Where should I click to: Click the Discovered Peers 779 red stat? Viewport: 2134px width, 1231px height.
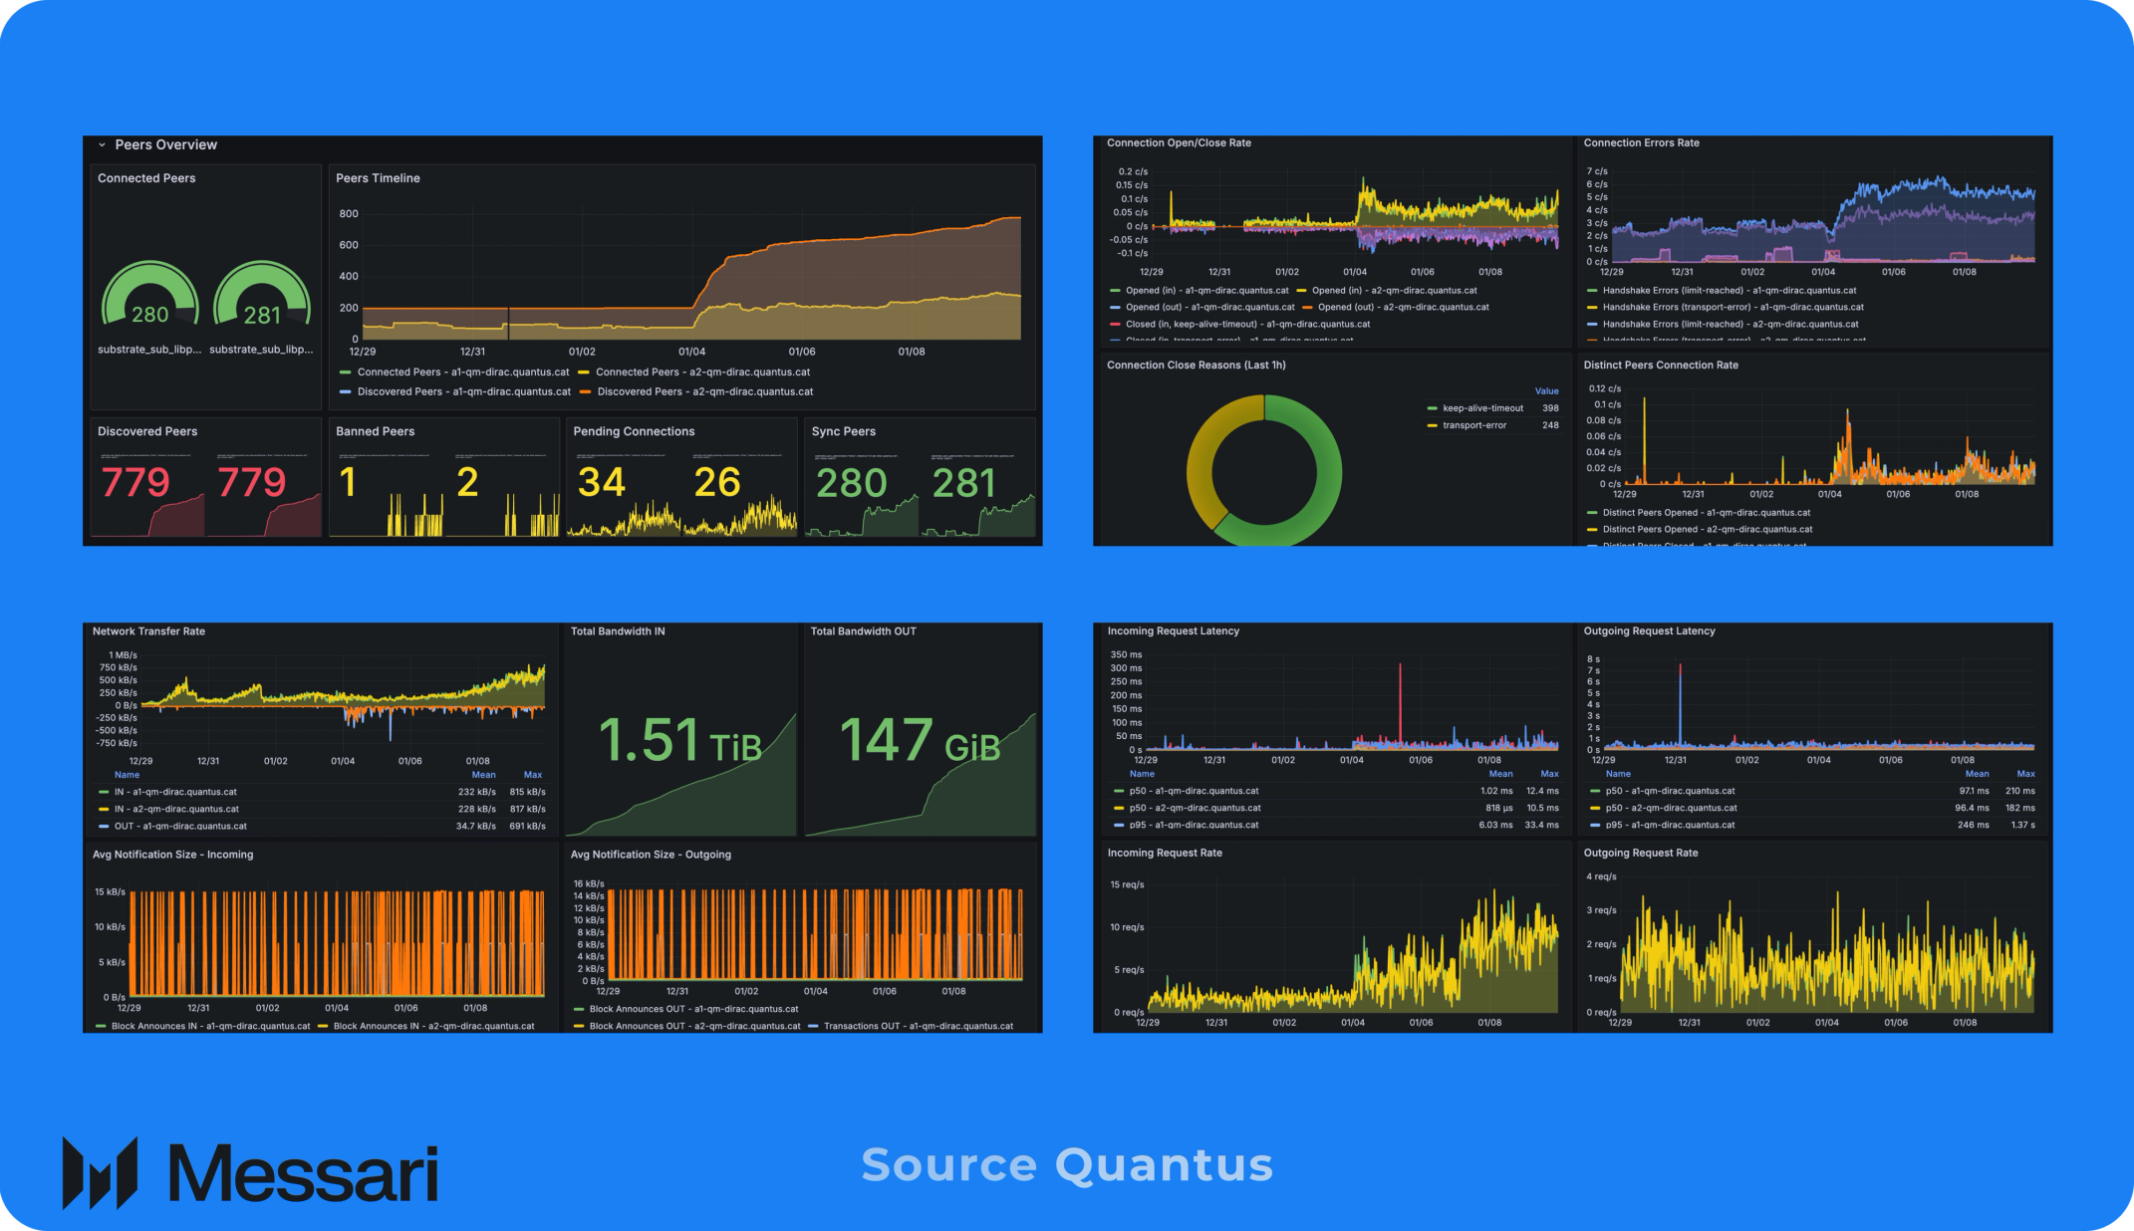(136, 483)
